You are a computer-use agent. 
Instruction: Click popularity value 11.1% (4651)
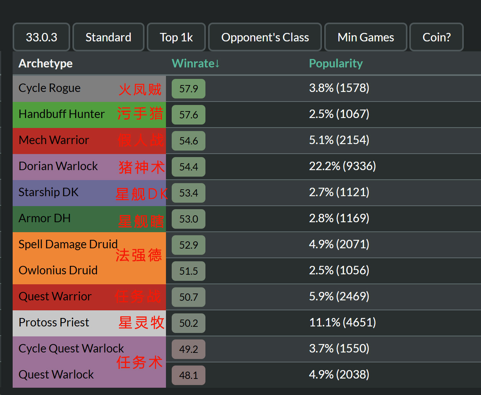[343, 323]
